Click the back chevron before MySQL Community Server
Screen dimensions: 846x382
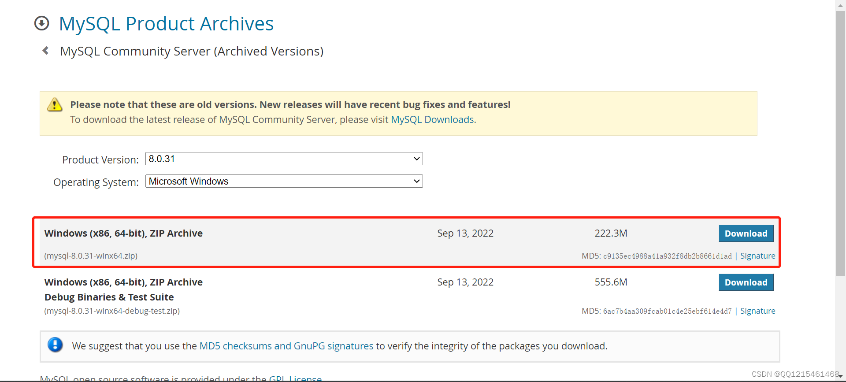(45, 51)
